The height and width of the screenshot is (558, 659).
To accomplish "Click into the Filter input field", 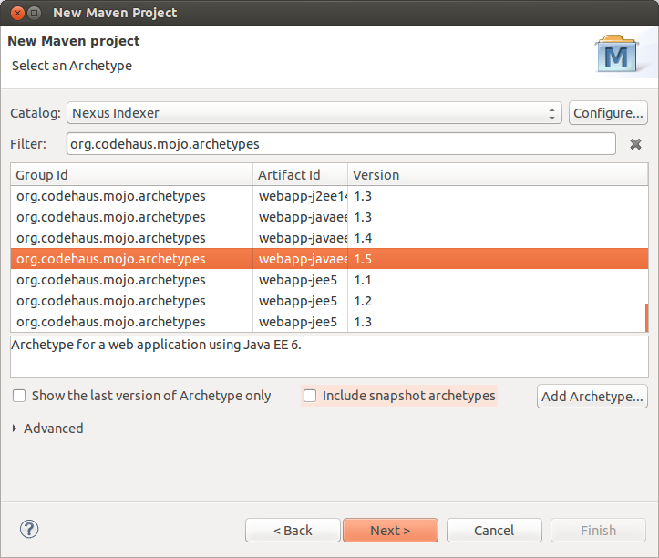I will pyautogui.click(x=341, y=144).
